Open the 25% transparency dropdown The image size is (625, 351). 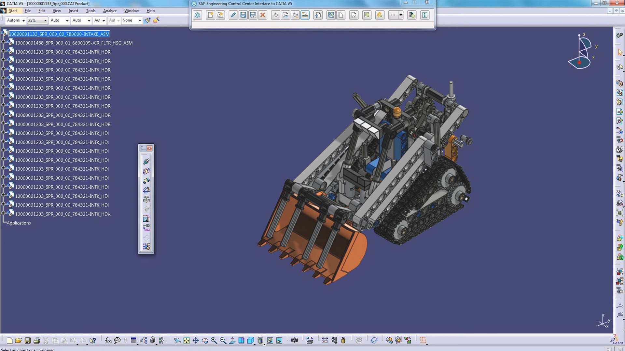45,20
